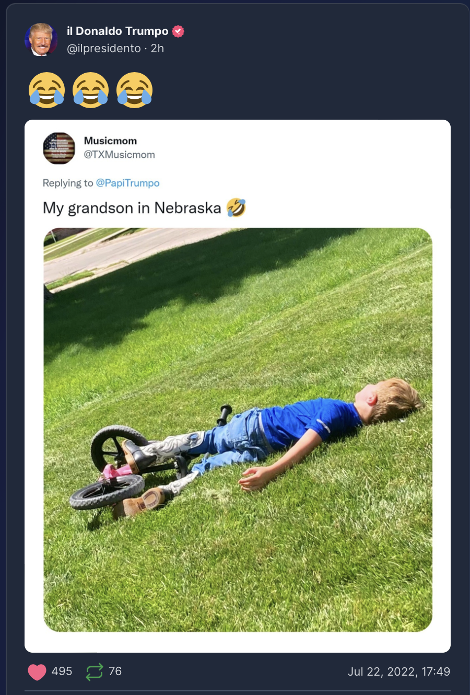Click the first crying-laughing emoji
This screenshot has height=695, width=470.
47,90
